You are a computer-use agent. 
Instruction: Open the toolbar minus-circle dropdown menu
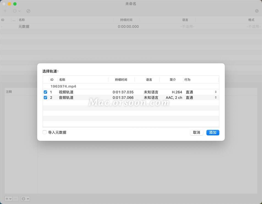(16, 11)
